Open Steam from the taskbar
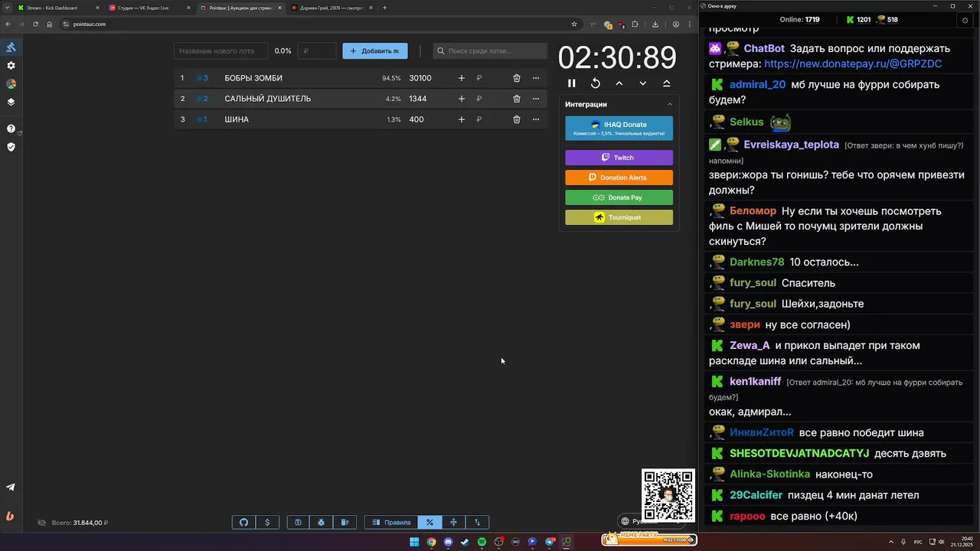The width and height of the screenshot is (980, 551). pyautogui.click(x=465, y=542)
